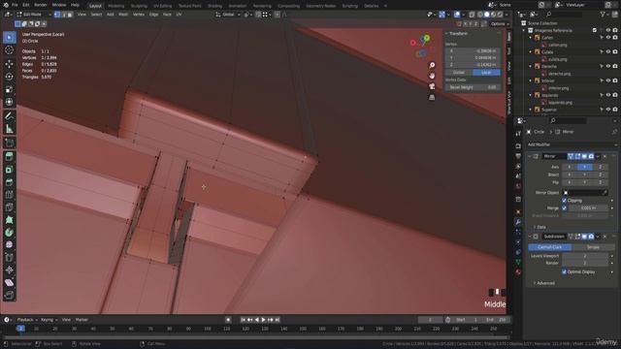Uncheck Optimal Display in Subdivision modifier
The image size is (621, 349).
tap(565, 271)
